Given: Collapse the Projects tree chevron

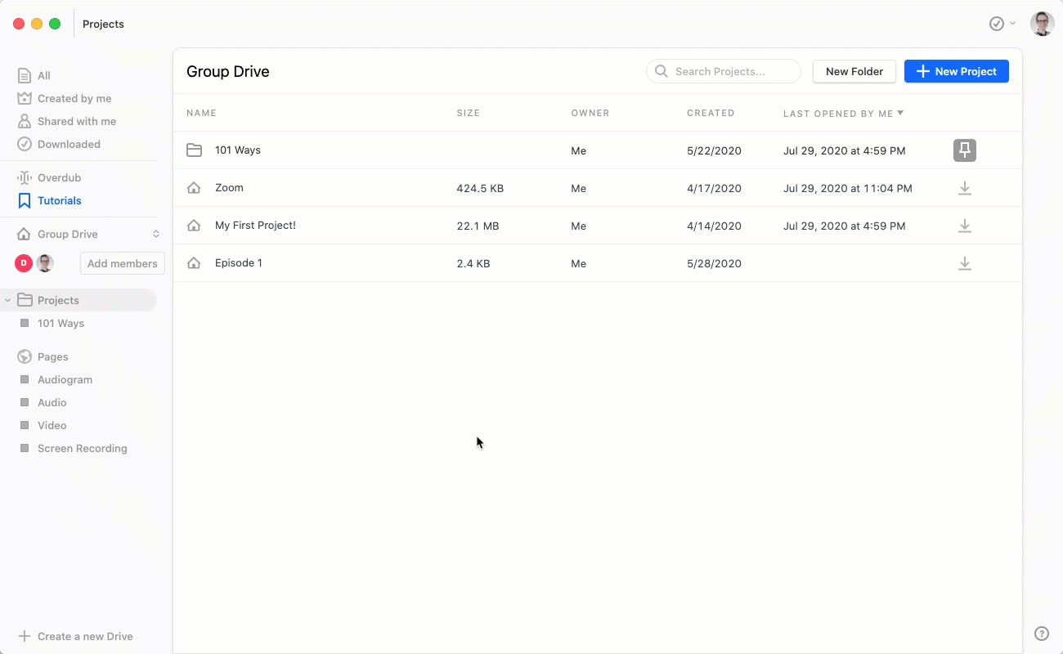Looking at the screenshot, I should pyautogui.click(x=8, y=300).
